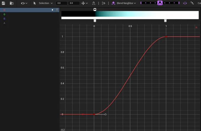Click the white tangent handle circle
Image resolution: width=201 pixels, height=131 pixels.
[106, 114]
